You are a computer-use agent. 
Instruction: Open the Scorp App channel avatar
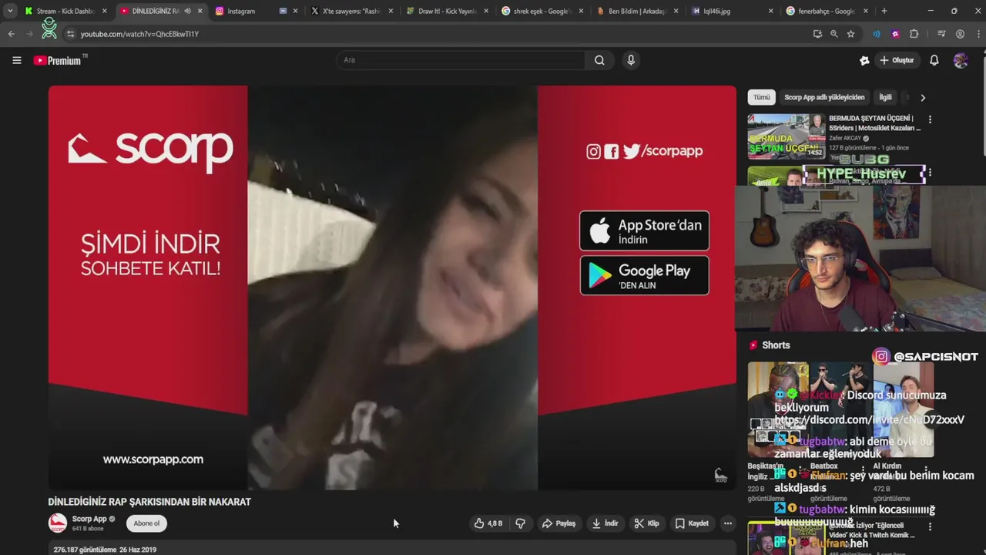57,523
